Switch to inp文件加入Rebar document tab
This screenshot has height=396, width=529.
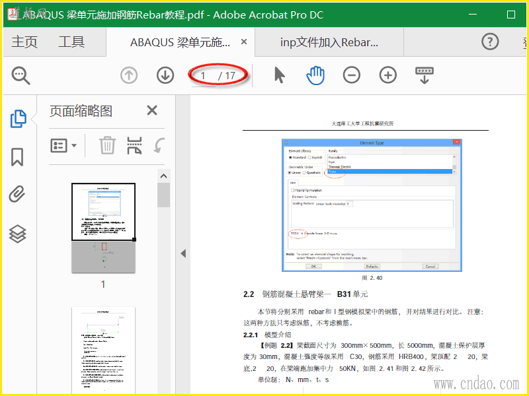click(x=329, y=42)
